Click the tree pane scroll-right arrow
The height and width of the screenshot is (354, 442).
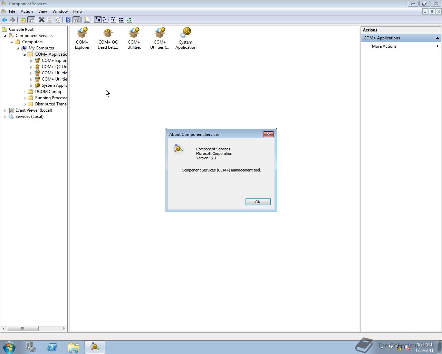pos(64,328)
